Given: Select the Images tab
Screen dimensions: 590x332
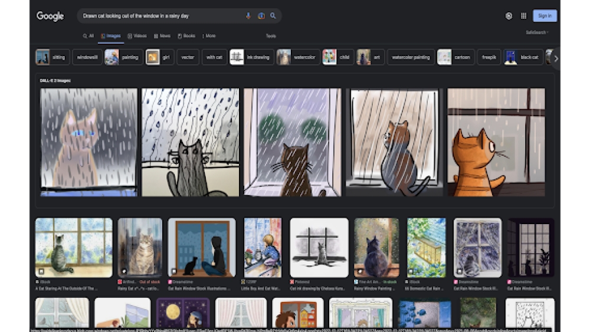Looking at the screenshot, I should [111, 36].
